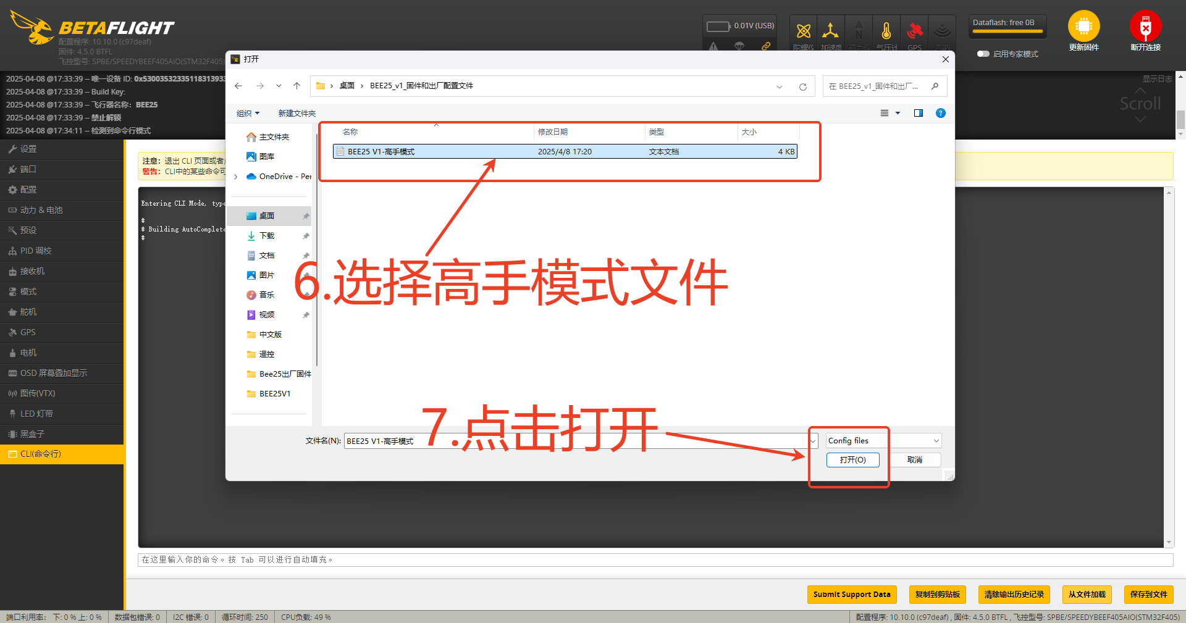Click Copy to clipboard (复制到剪贴板)

coord(938,595)
